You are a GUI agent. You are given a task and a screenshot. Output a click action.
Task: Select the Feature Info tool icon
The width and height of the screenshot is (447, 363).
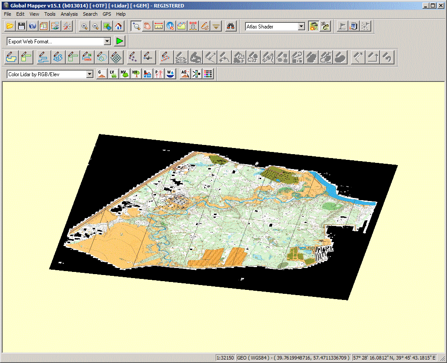click(x=170, y=26)
